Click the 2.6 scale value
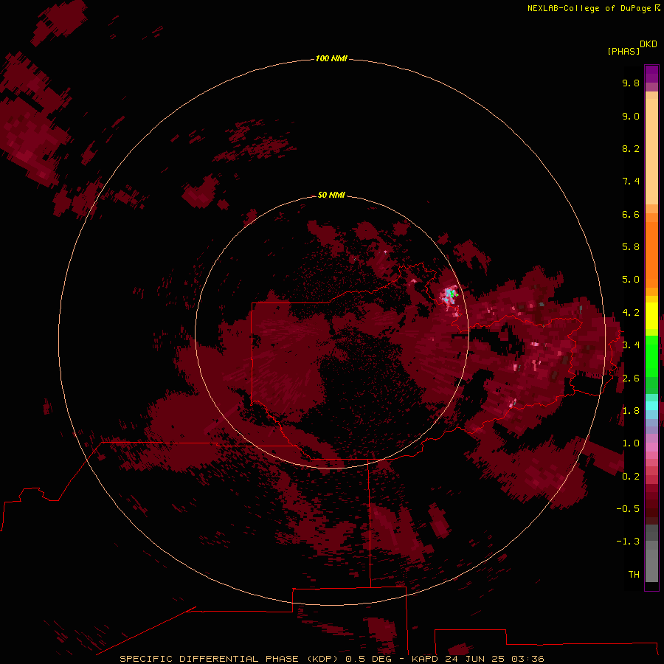The image size is (664, 664). (x=631, y=378)
